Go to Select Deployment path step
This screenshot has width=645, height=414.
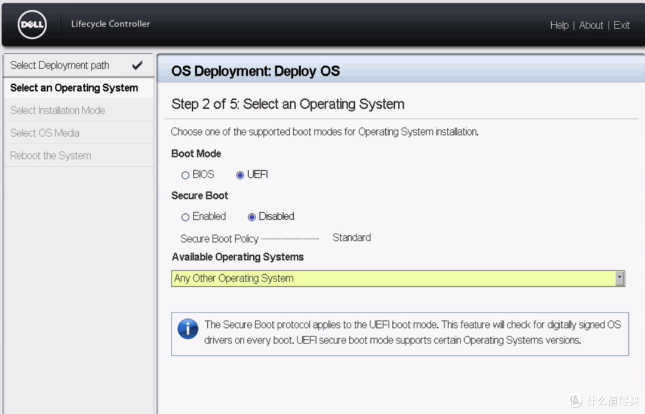[x=60, y=65]
